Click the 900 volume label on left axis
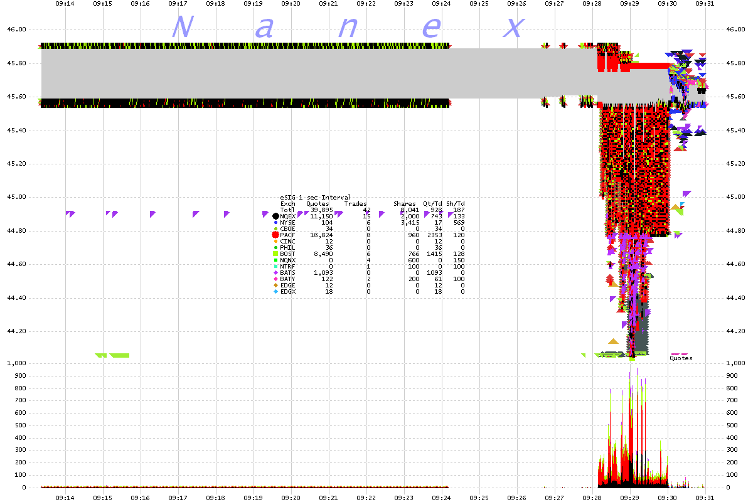753x502 pixels. [x=19, y=376]
